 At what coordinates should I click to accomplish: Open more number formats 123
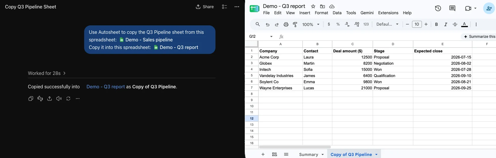[366, 24]
